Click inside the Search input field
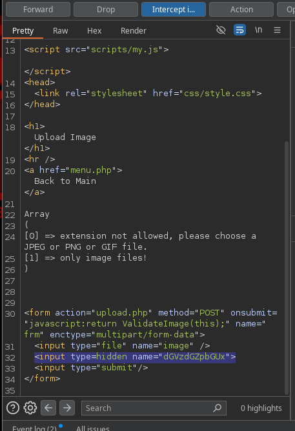This screenshot has height=431, width=295. pyautogui.click(x=148, y=408)
